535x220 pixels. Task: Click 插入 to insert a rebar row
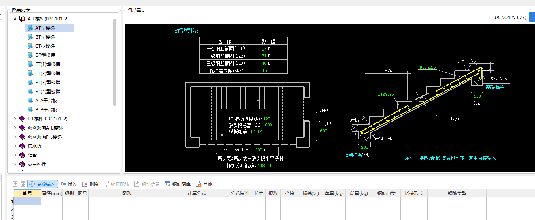[68, 184]
